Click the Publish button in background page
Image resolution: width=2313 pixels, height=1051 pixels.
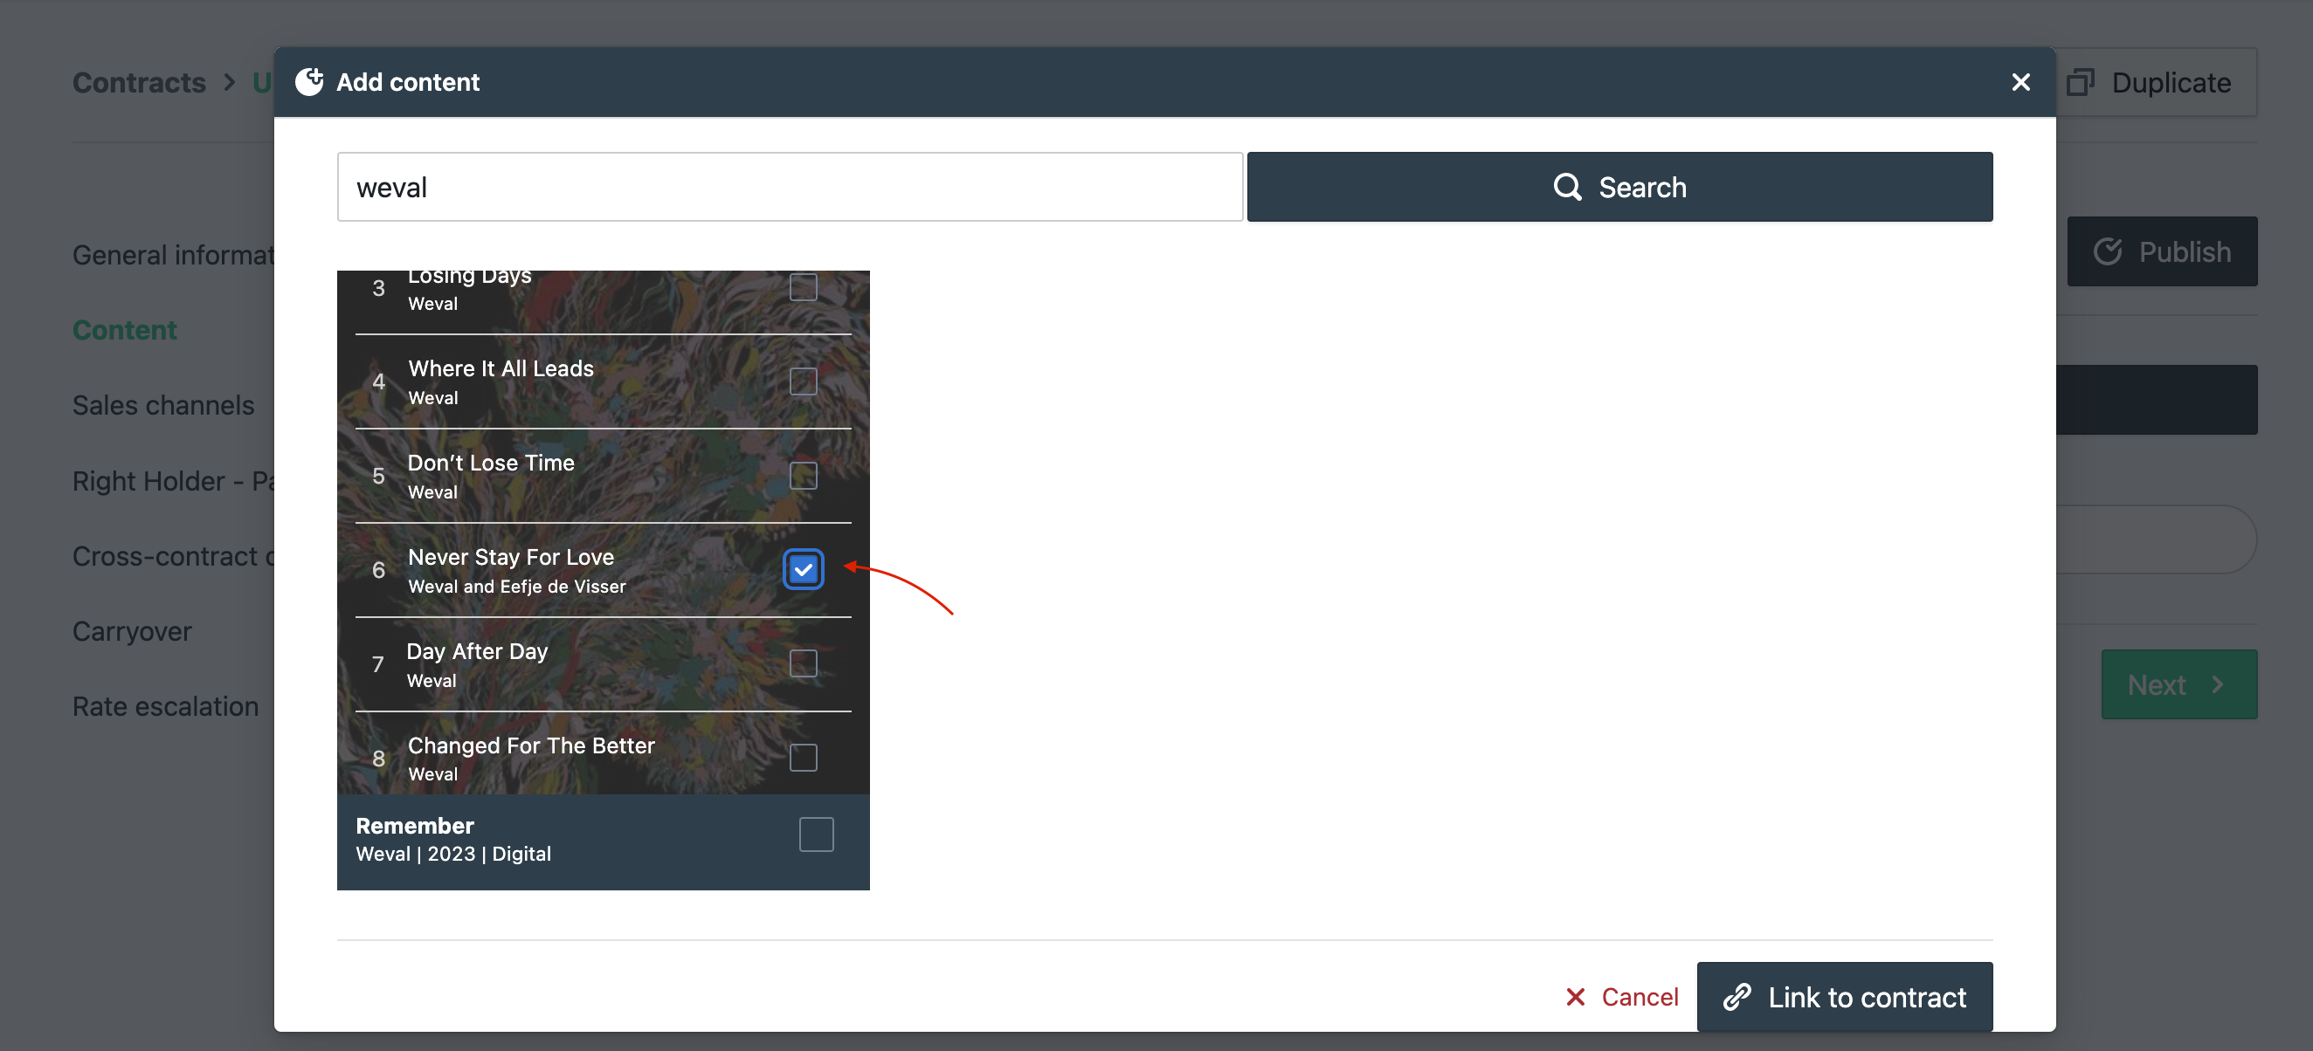(2162, 251)
